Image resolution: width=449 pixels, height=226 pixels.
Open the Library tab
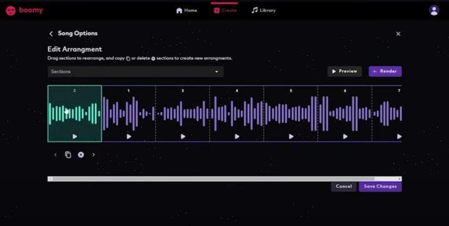tap(263, 11)
